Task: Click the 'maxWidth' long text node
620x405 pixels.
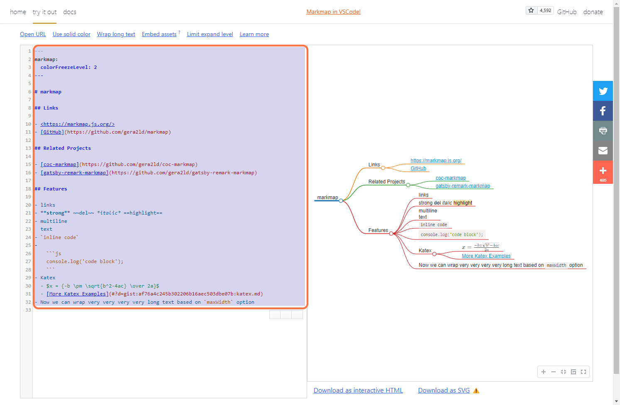Action: [501, 265]
